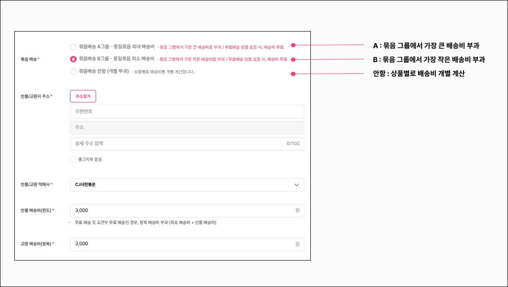Select 묶음배송 B그룹 최소 배송비 radio
The image size is (508, 287).
[x=73, y=59]
